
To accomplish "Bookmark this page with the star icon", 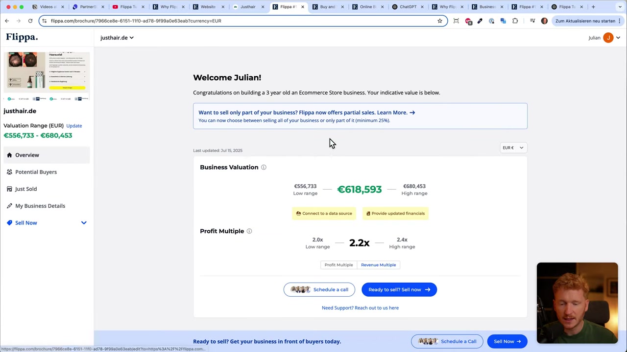I will click(x=440, y=21).
